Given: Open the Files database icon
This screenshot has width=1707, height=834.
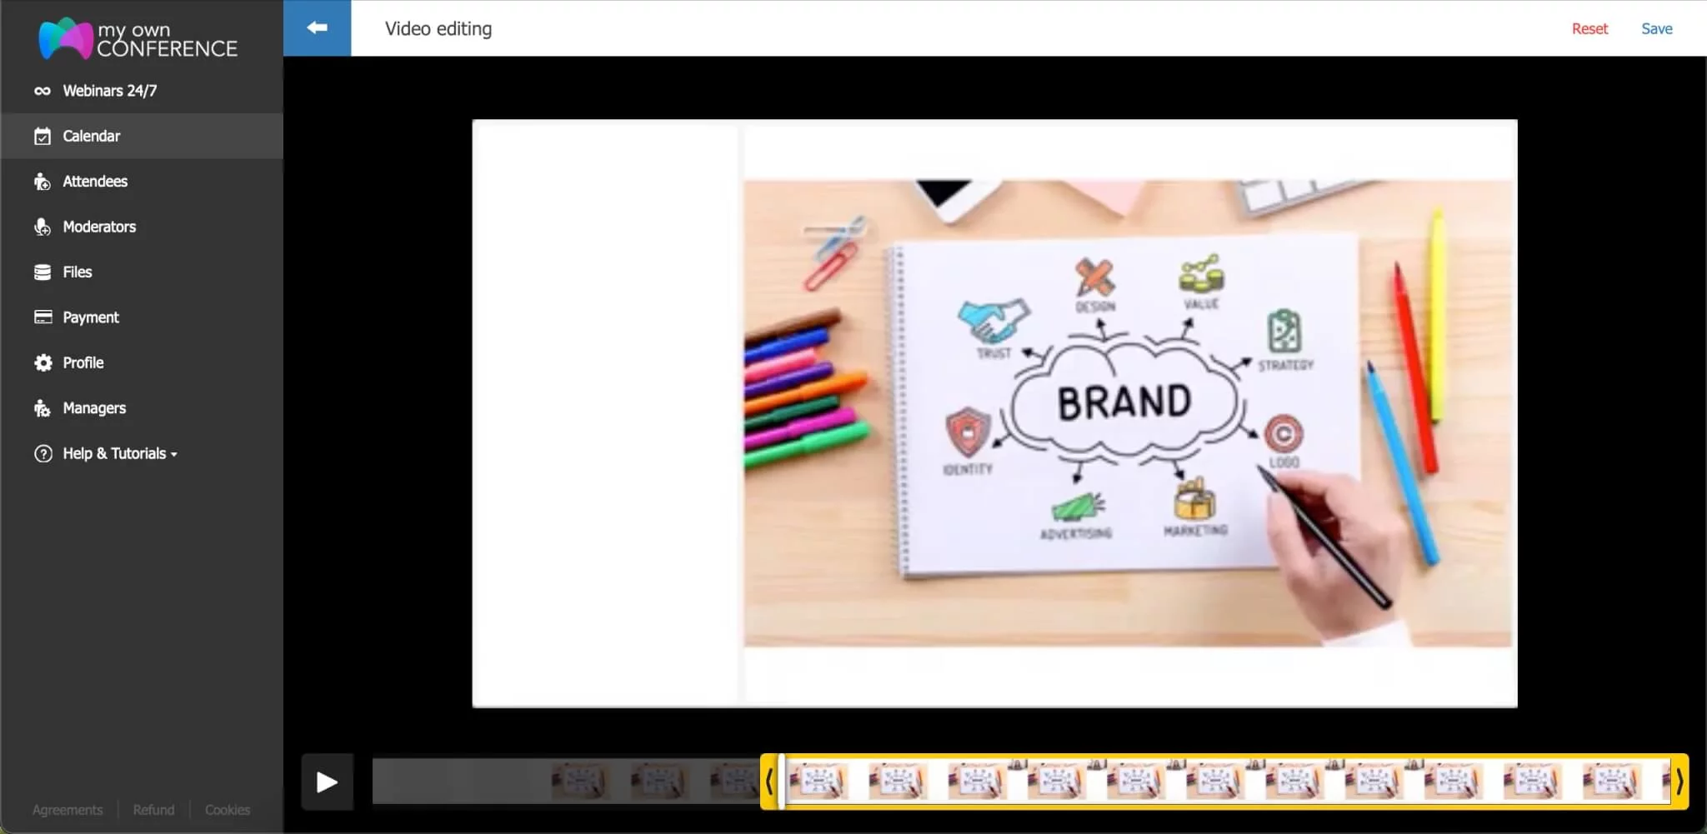Looking at the screenshot, I should point(42,272).
